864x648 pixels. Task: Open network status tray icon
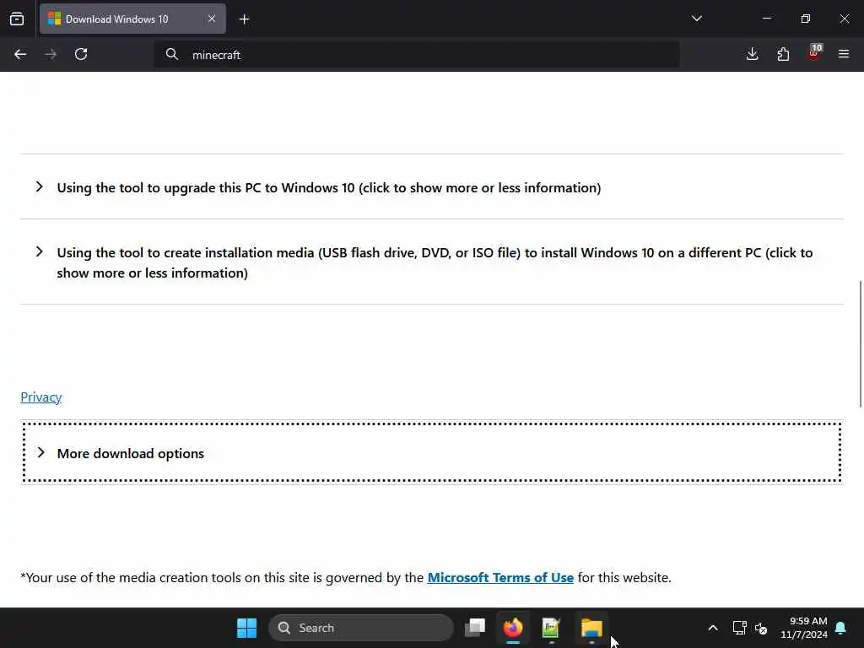(x=739, y=628)
